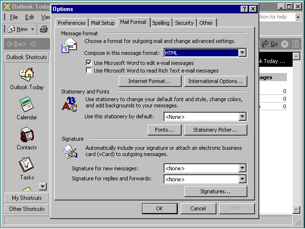
Task: Open the File menu
Action: click(x=14, y=17)
